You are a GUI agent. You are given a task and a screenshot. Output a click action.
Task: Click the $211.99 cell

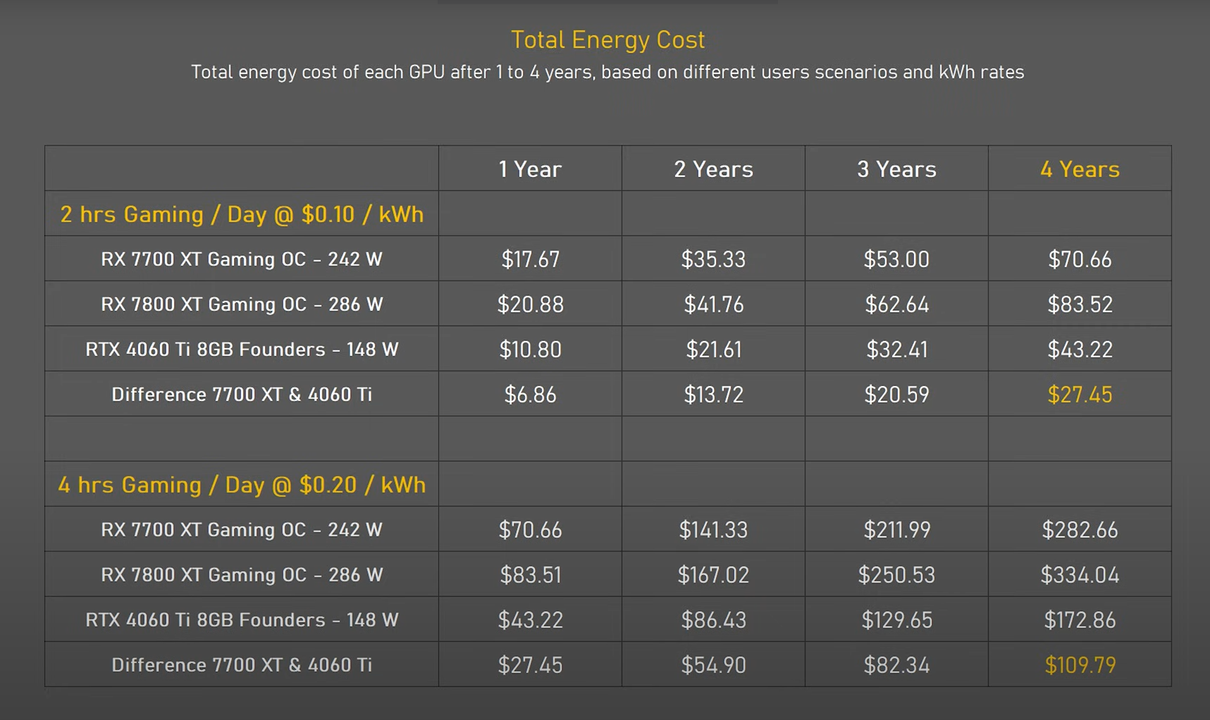896,530
